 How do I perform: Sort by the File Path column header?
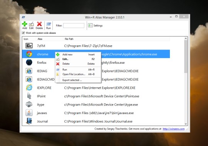[116, 39]
